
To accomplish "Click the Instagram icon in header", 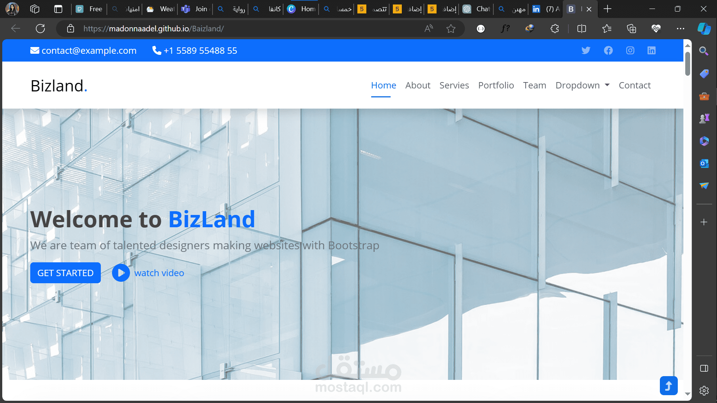I will pos(630,50).
